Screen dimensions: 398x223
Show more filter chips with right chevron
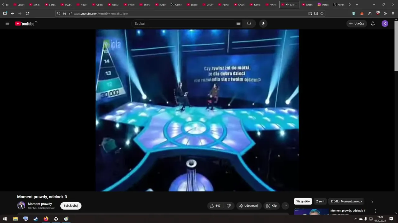[x=372, y=202]
